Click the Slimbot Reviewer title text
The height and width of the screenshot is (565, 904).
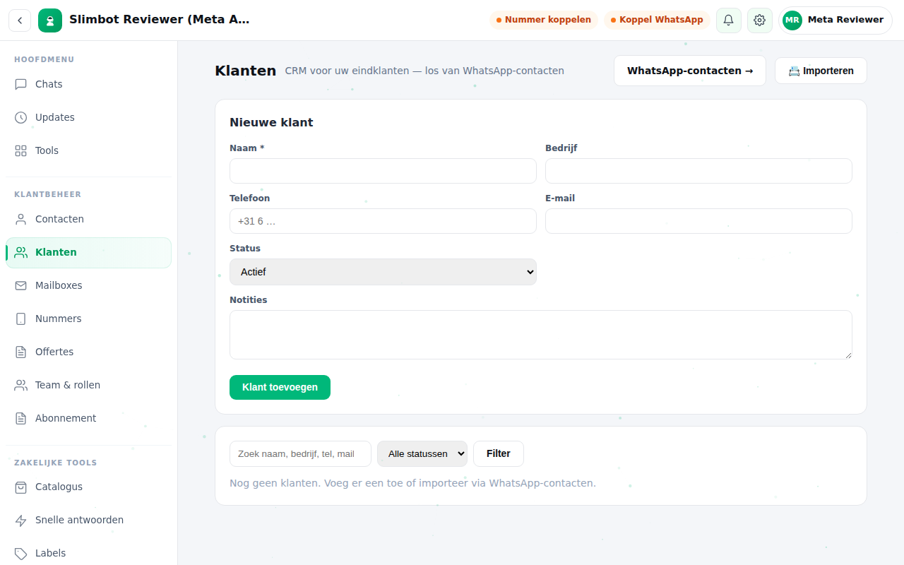coord(160,20)
